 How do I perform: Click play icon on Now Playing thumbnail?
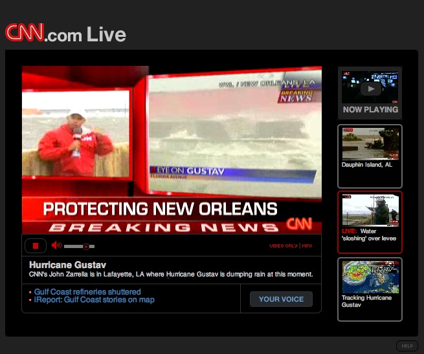click(x=370, y=88)
